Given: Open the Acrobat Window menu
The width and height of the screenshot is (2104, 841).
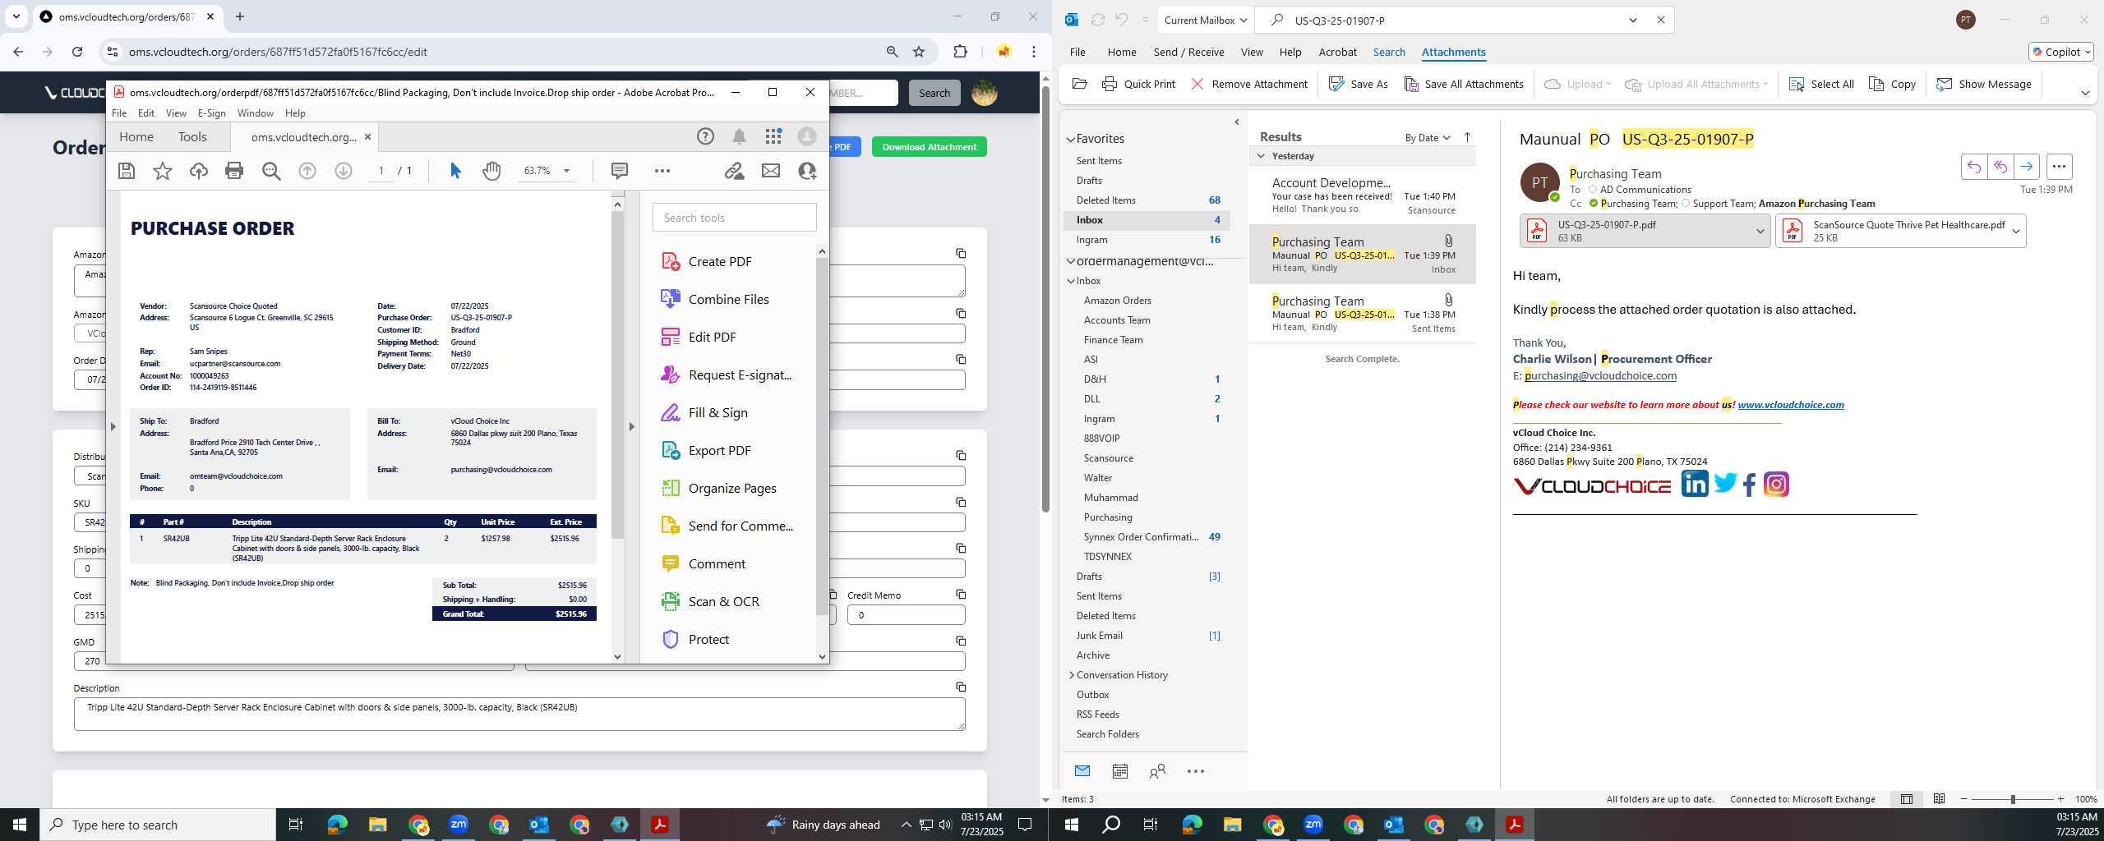Looking at the screenshot, I should point(255,113).
